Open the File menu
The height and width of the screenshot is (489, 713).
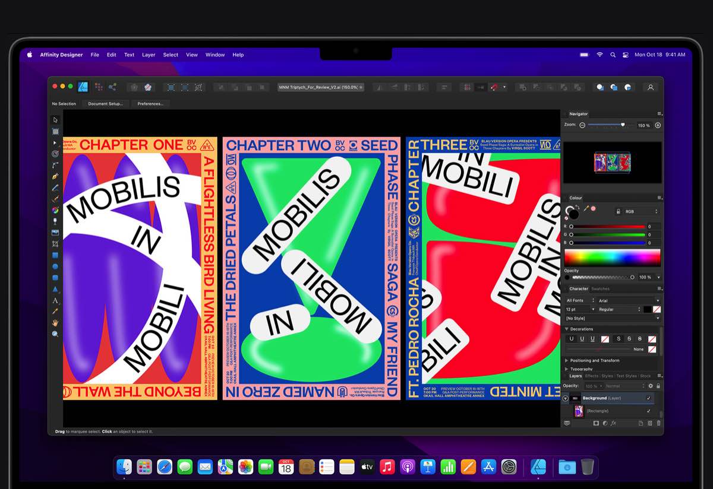click(x=94, y=55)
